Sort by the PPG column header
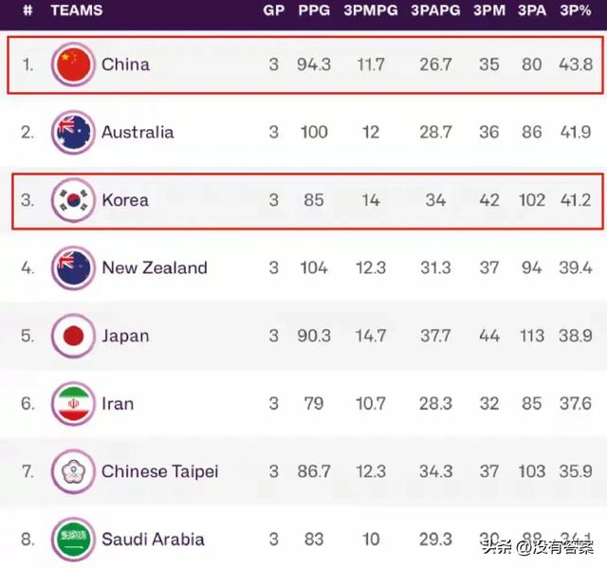Image resolution: width=607 pixels, height=568 pixels. click(314, 10)
